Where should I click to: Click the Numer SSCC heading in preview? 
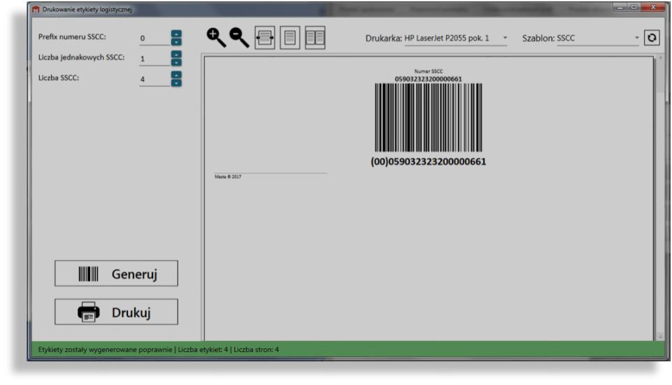428,71
